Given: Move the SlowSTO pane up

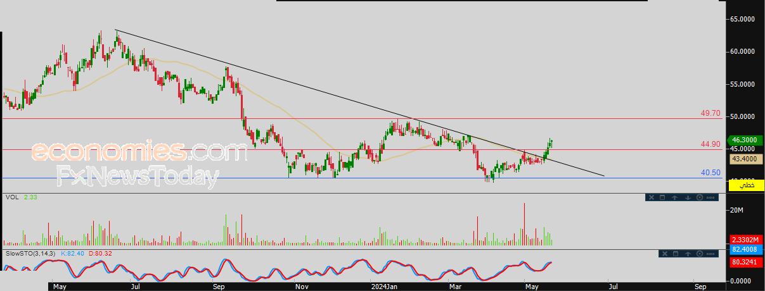Looking at the screenshot, I should (x=688, y=254).
